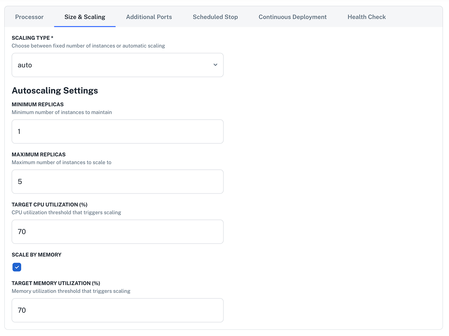Click inside the Maximum Replicas field
The image size is (449, 336).
(117, 181)
